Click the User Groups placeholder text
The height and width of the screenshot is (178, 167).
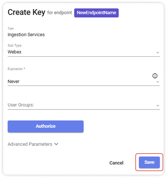[21, 105]
